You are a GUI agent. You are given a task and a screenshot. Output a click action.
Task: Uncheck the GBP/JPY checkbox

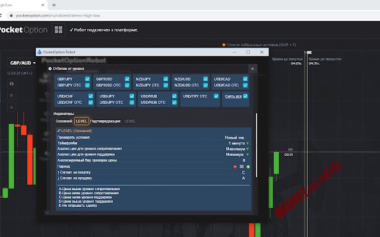pyautogui.click(x=87, y=79)
